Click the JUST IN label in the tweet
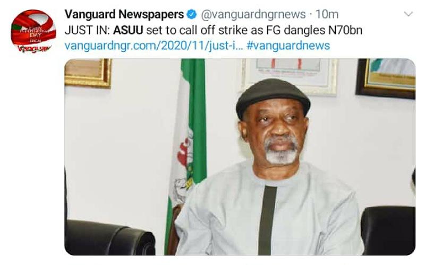 click(87, 30)
